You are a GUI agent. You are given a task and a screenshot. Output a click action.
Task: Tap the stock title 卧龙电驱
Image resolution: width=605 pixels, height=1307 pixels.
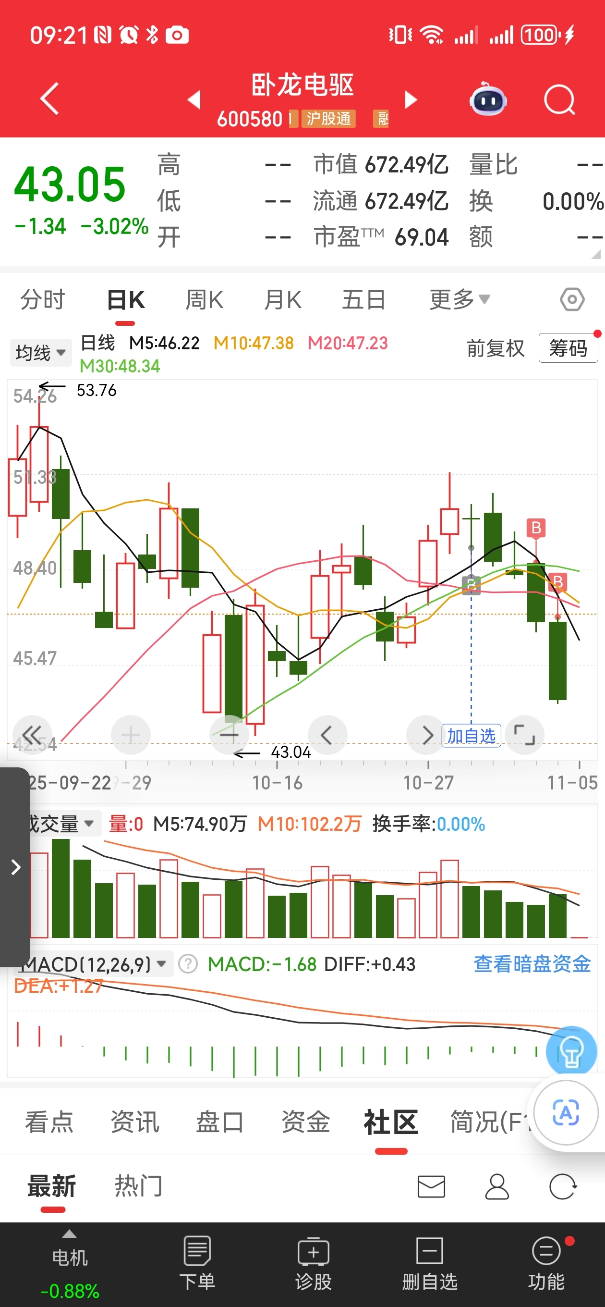tap(302, 85)
